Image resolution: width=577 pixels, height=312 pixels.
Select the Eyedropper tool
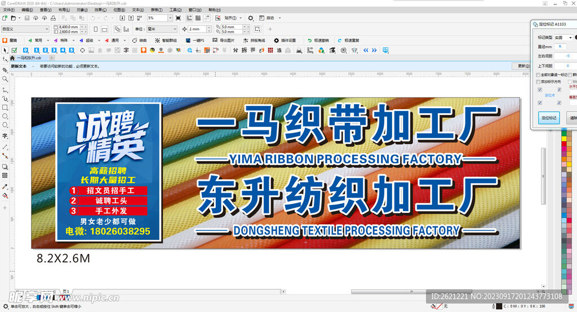coord(5,186)
